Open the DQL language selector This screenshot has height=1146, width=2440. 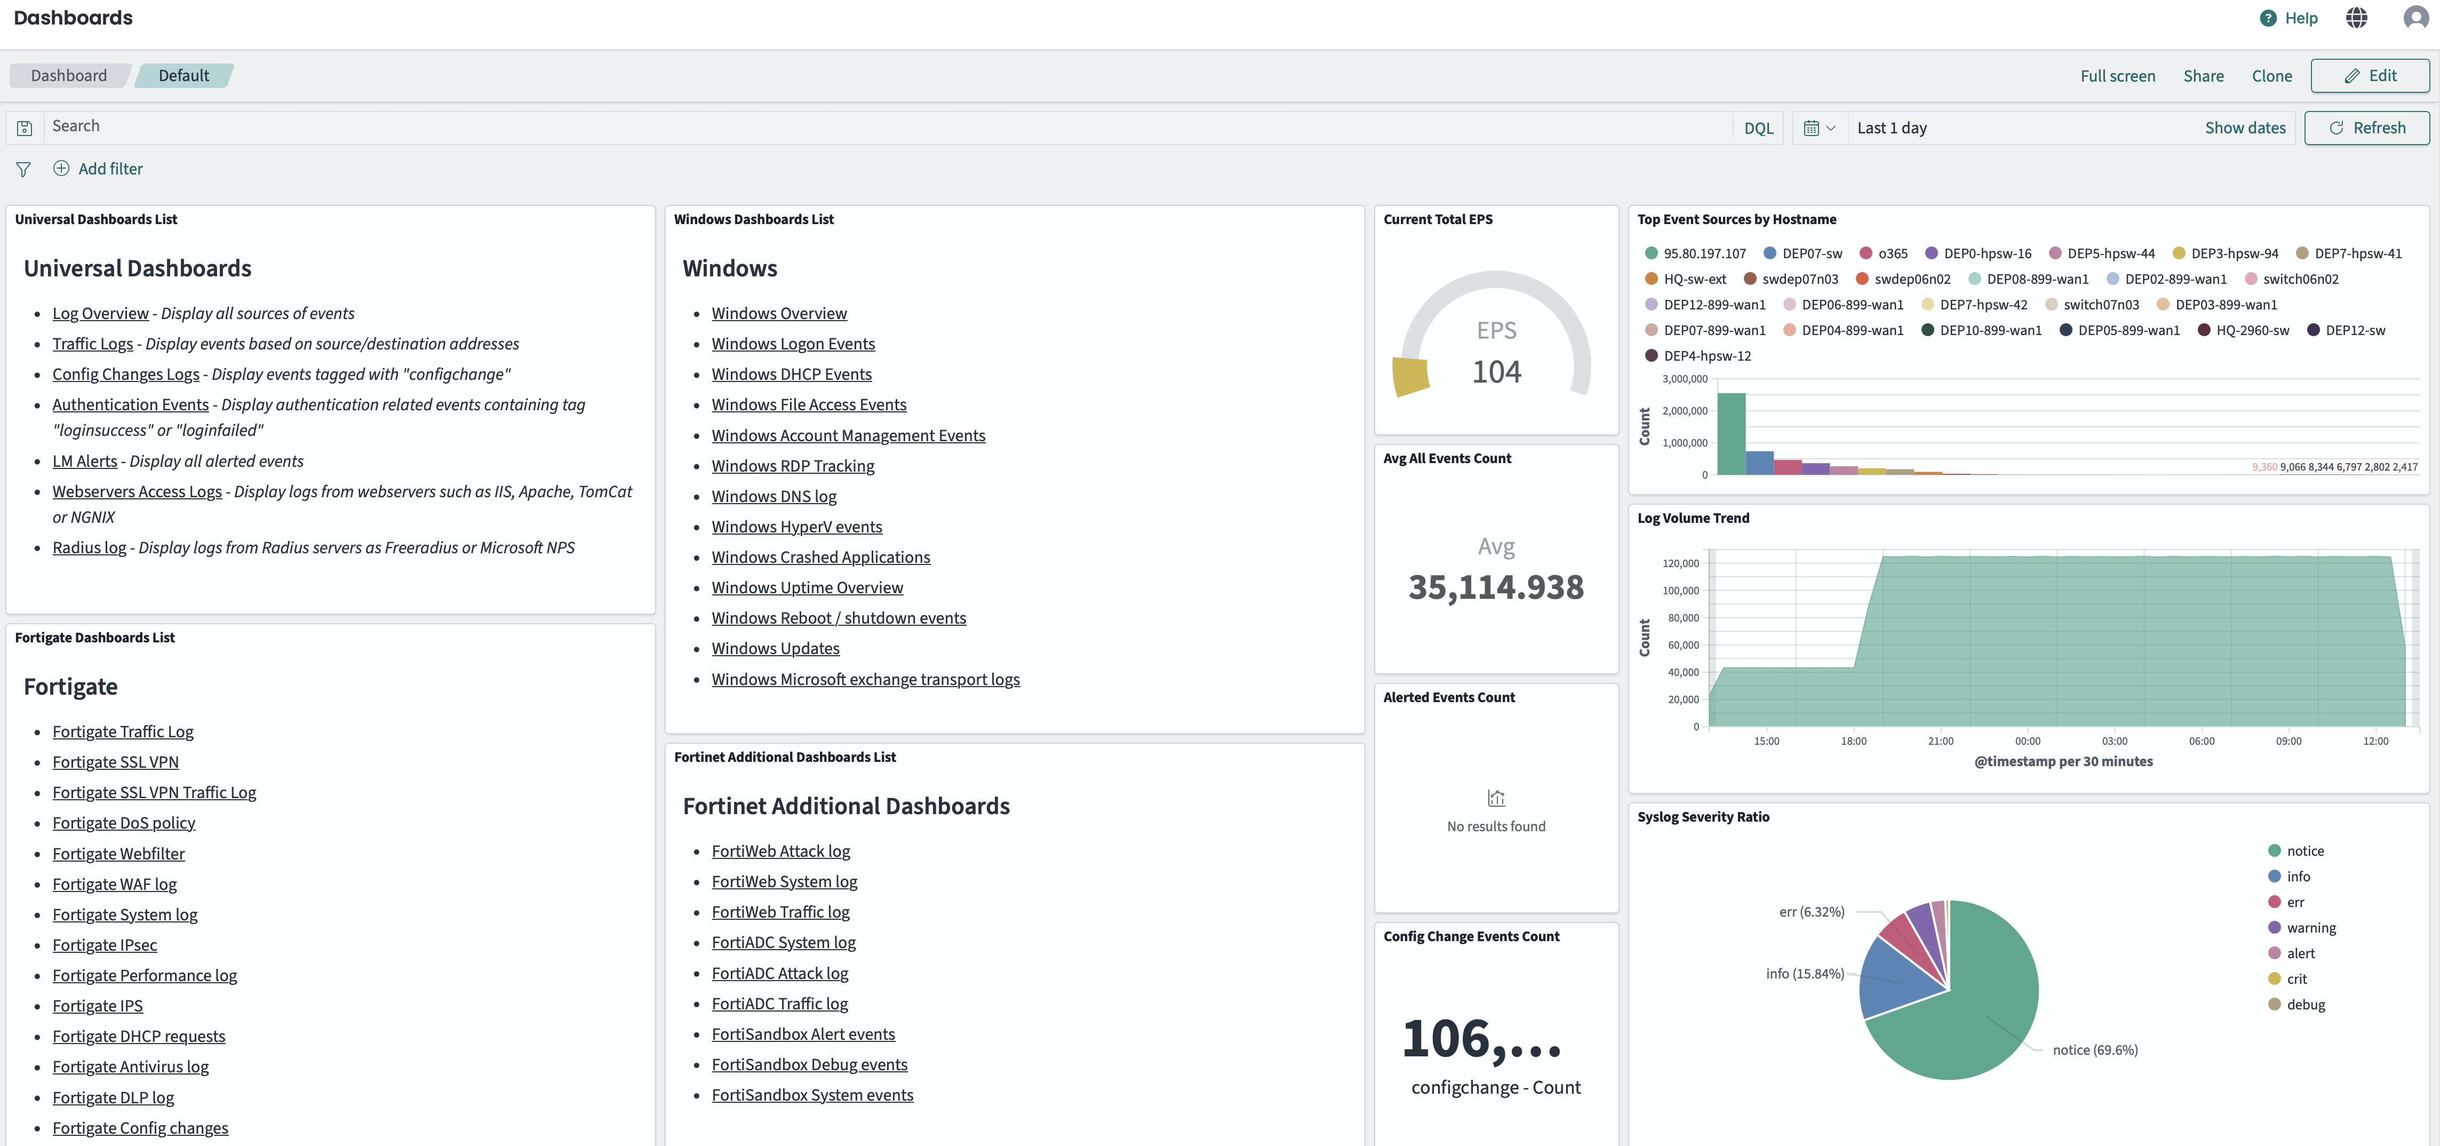click(x=1758, y=127)
